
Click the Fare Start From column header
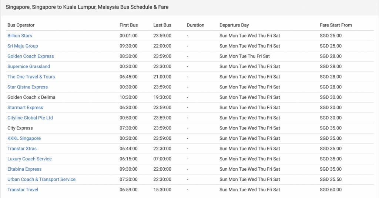336,25
